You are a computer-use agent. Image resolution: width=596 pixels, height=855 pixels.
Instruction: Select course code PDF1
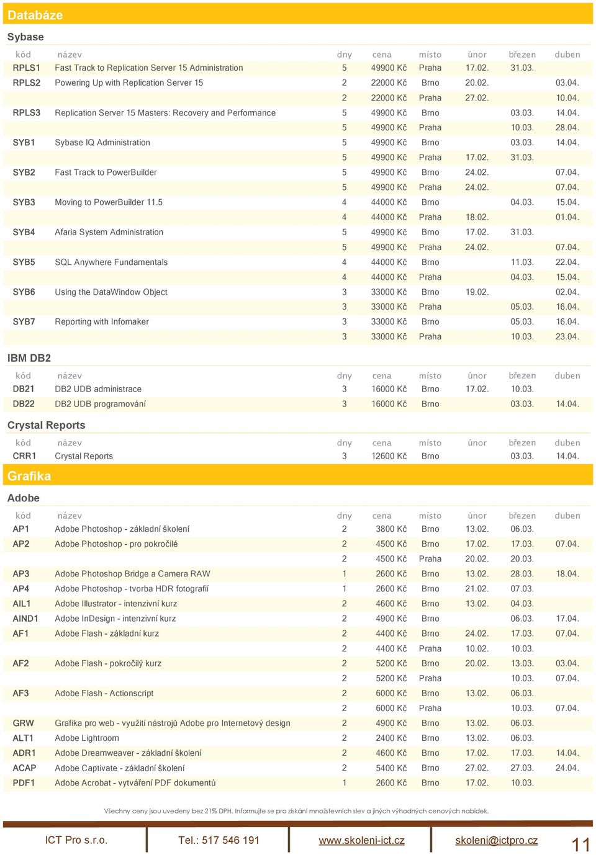click(24, 783)
